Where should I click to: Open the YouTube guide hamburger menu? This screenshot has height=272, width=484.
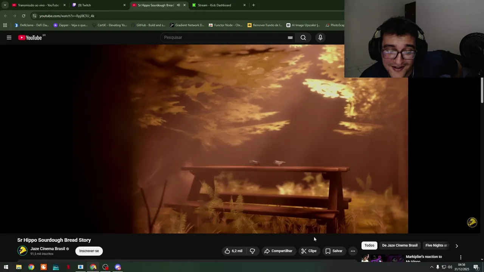pos(9,37)
